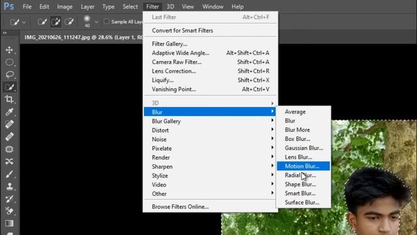
Task: Select the Patch tool
Action: (9, 149)
